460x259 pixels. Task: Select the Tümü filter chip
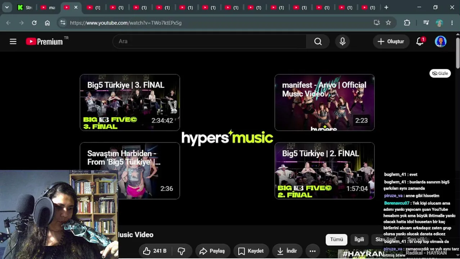(x=337, y=240)
